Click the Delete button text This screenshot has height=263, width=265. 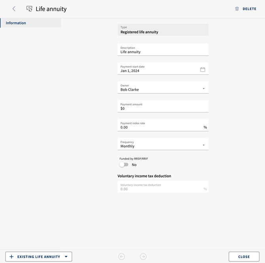[x=250, y=9]
